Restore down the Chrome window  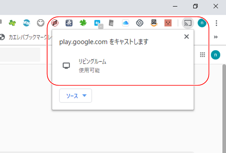195,6
